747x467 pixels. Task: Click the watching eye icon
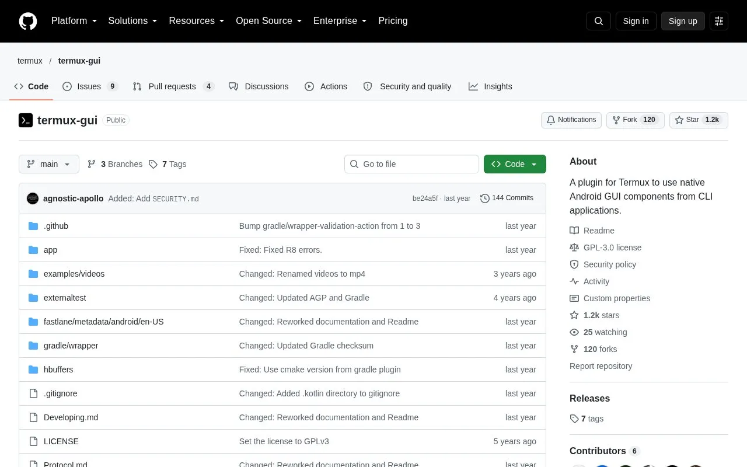point(574,332)
